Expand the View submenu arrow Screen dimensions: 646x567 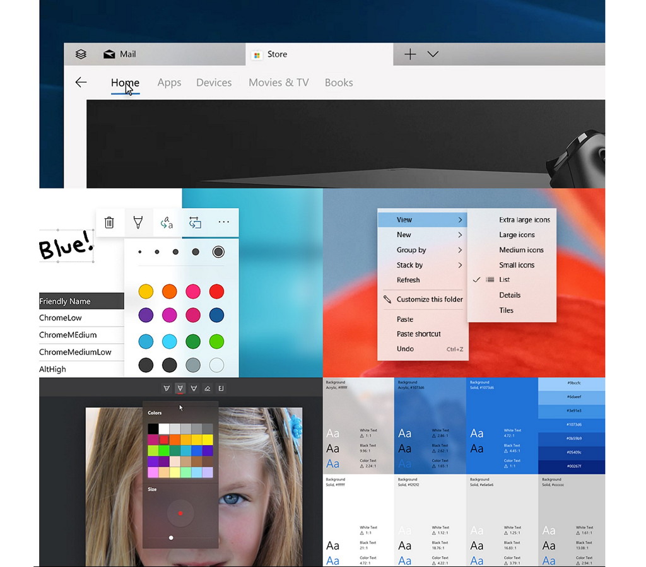[x=460, y=220]
